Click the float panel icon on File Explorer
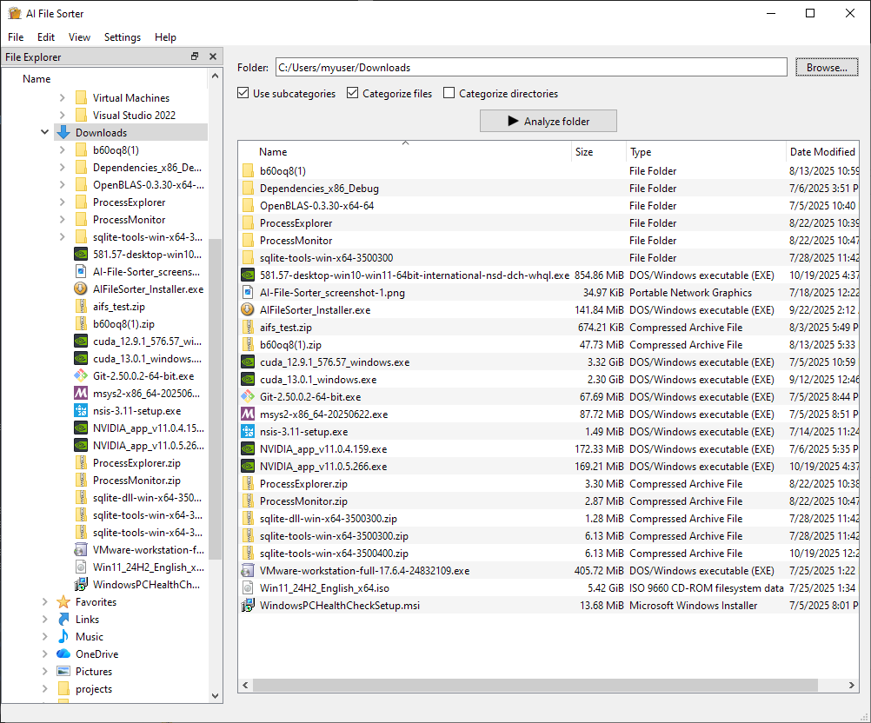 [195, 56]
